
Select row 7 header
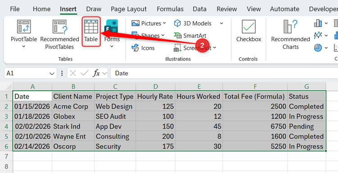(6, 156)
